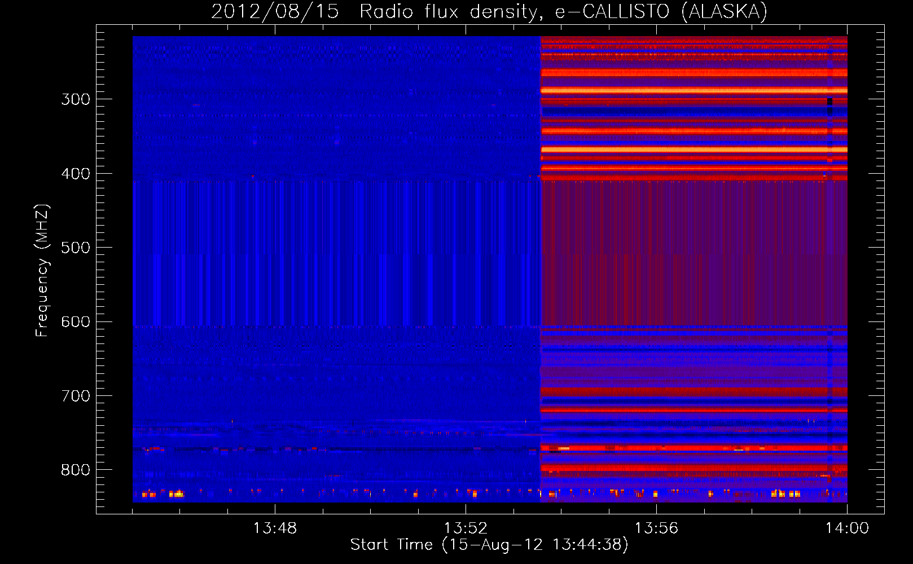Viewport: 913px width, 564px height.
Task: Click the 600 frequency tick label
Action: tap(76, 321)
